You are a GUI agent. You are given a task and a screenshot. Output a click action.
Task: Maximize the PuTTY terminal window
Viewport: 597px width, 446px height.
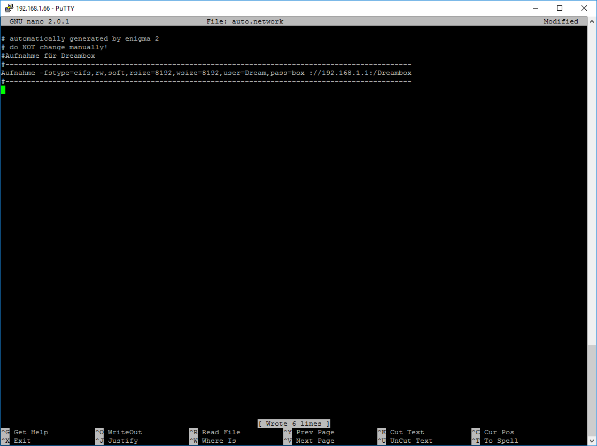[x=560, y=8]
